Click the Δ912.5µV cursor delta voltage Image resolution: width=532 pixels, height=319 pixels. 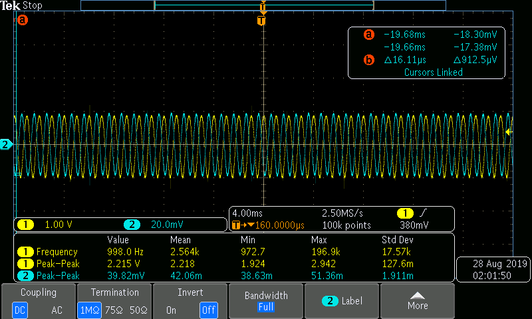[475, 60]
